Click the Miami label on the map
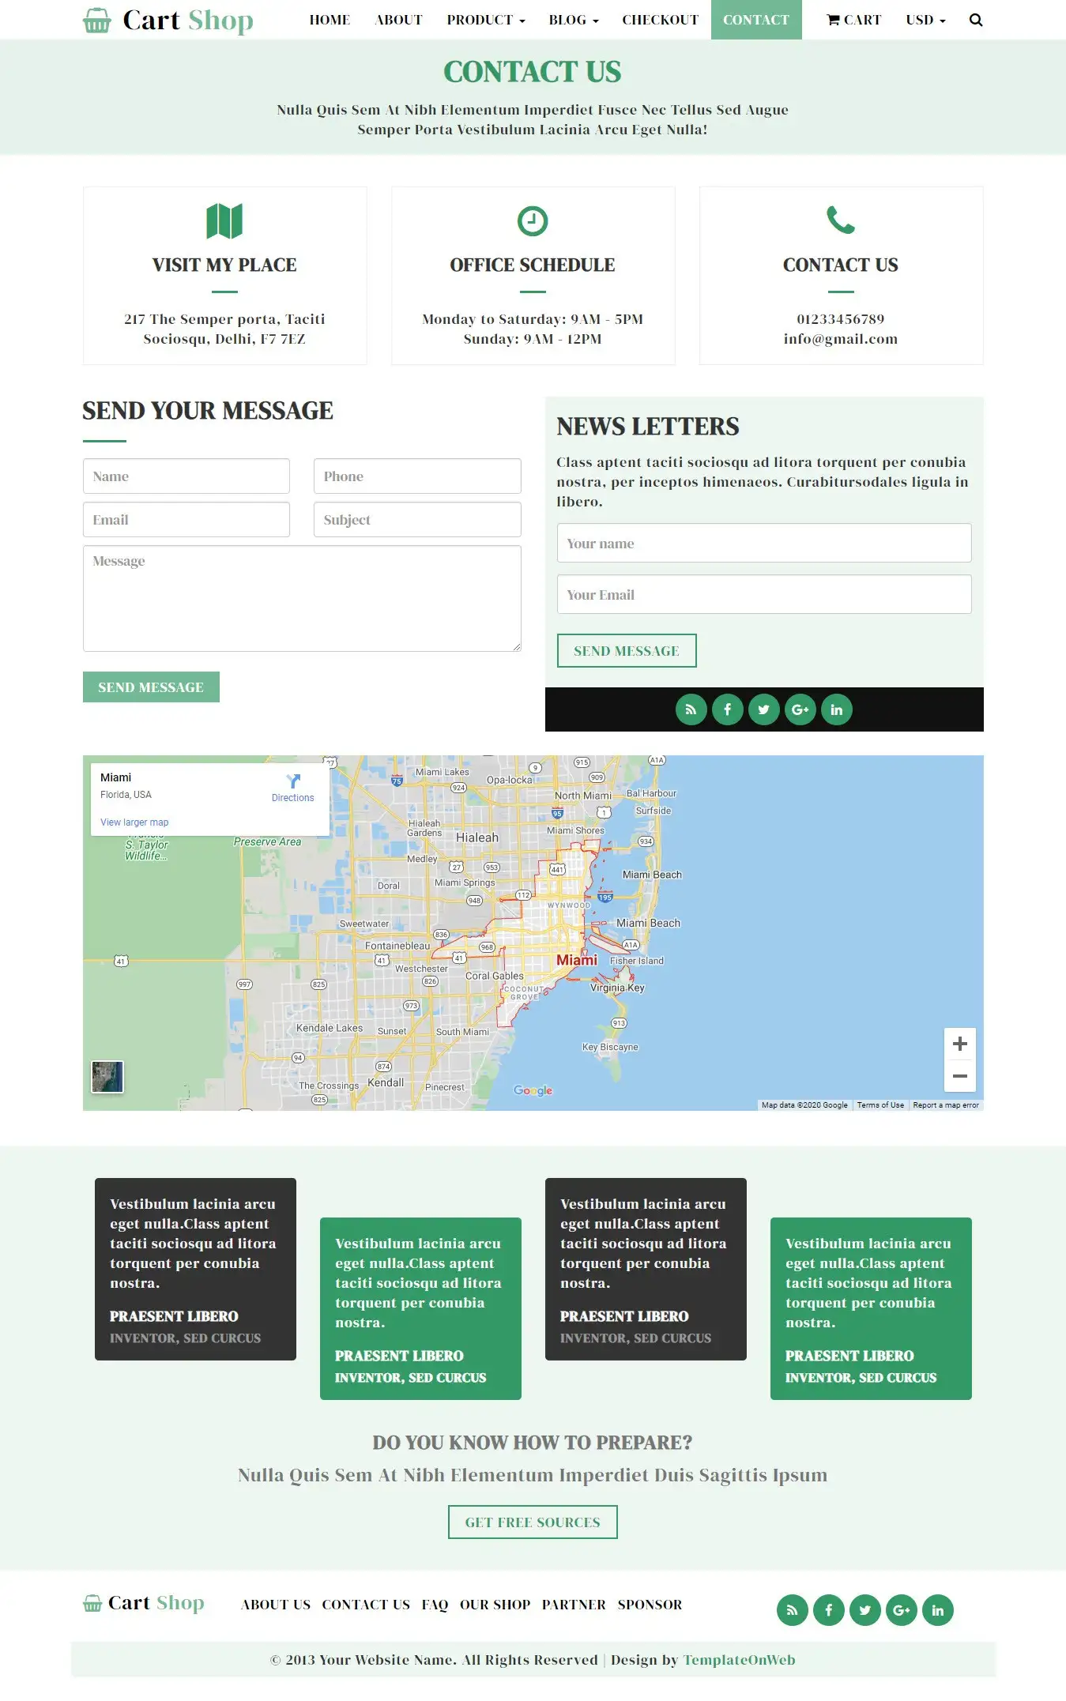Screen dimensions: 1066x1701 pos(577,960)
